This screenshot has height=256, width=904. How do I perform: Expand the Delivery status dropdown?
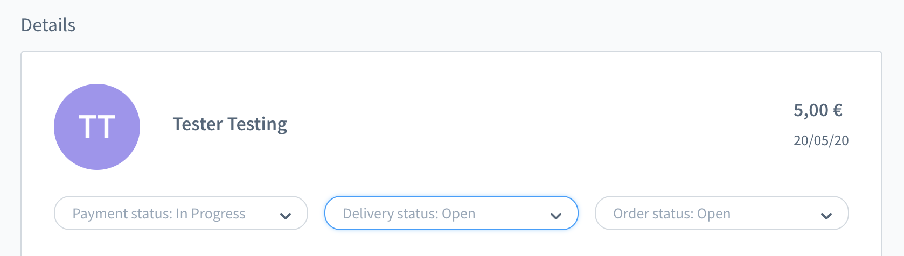[451, 214]
